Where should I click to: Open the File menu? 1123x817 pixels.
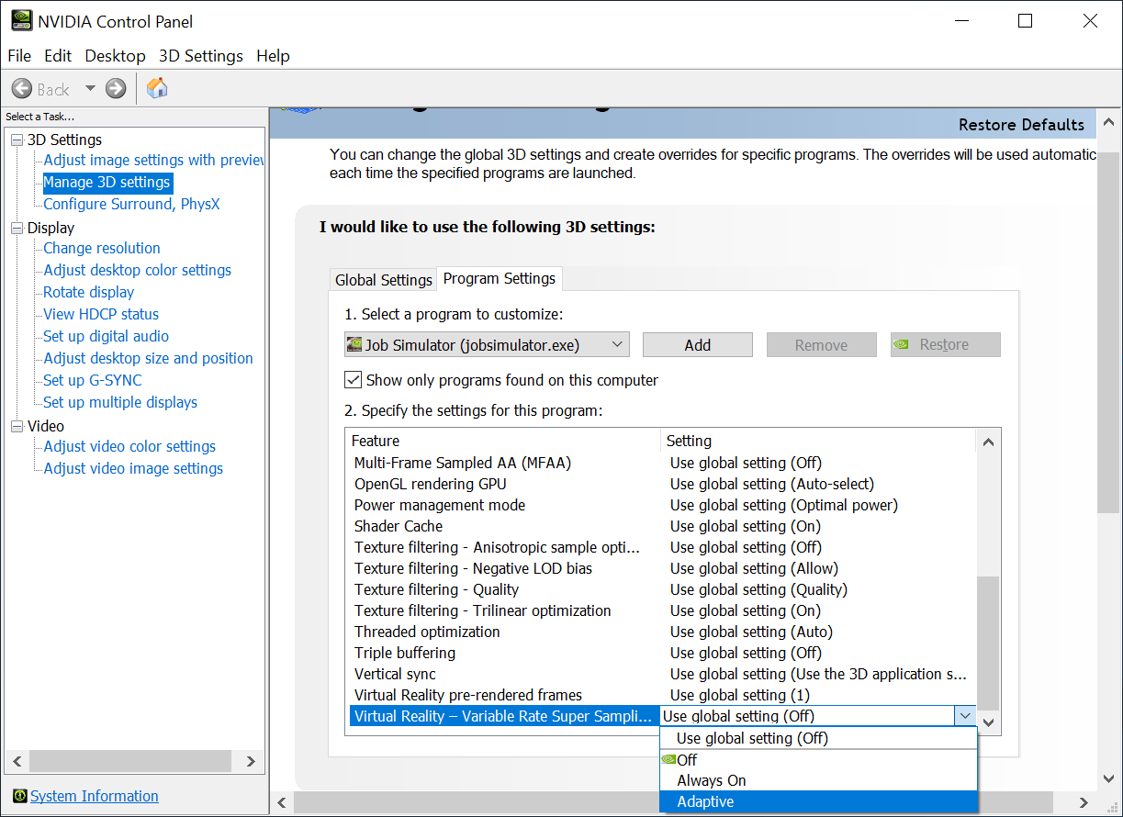tap(19, 56)
